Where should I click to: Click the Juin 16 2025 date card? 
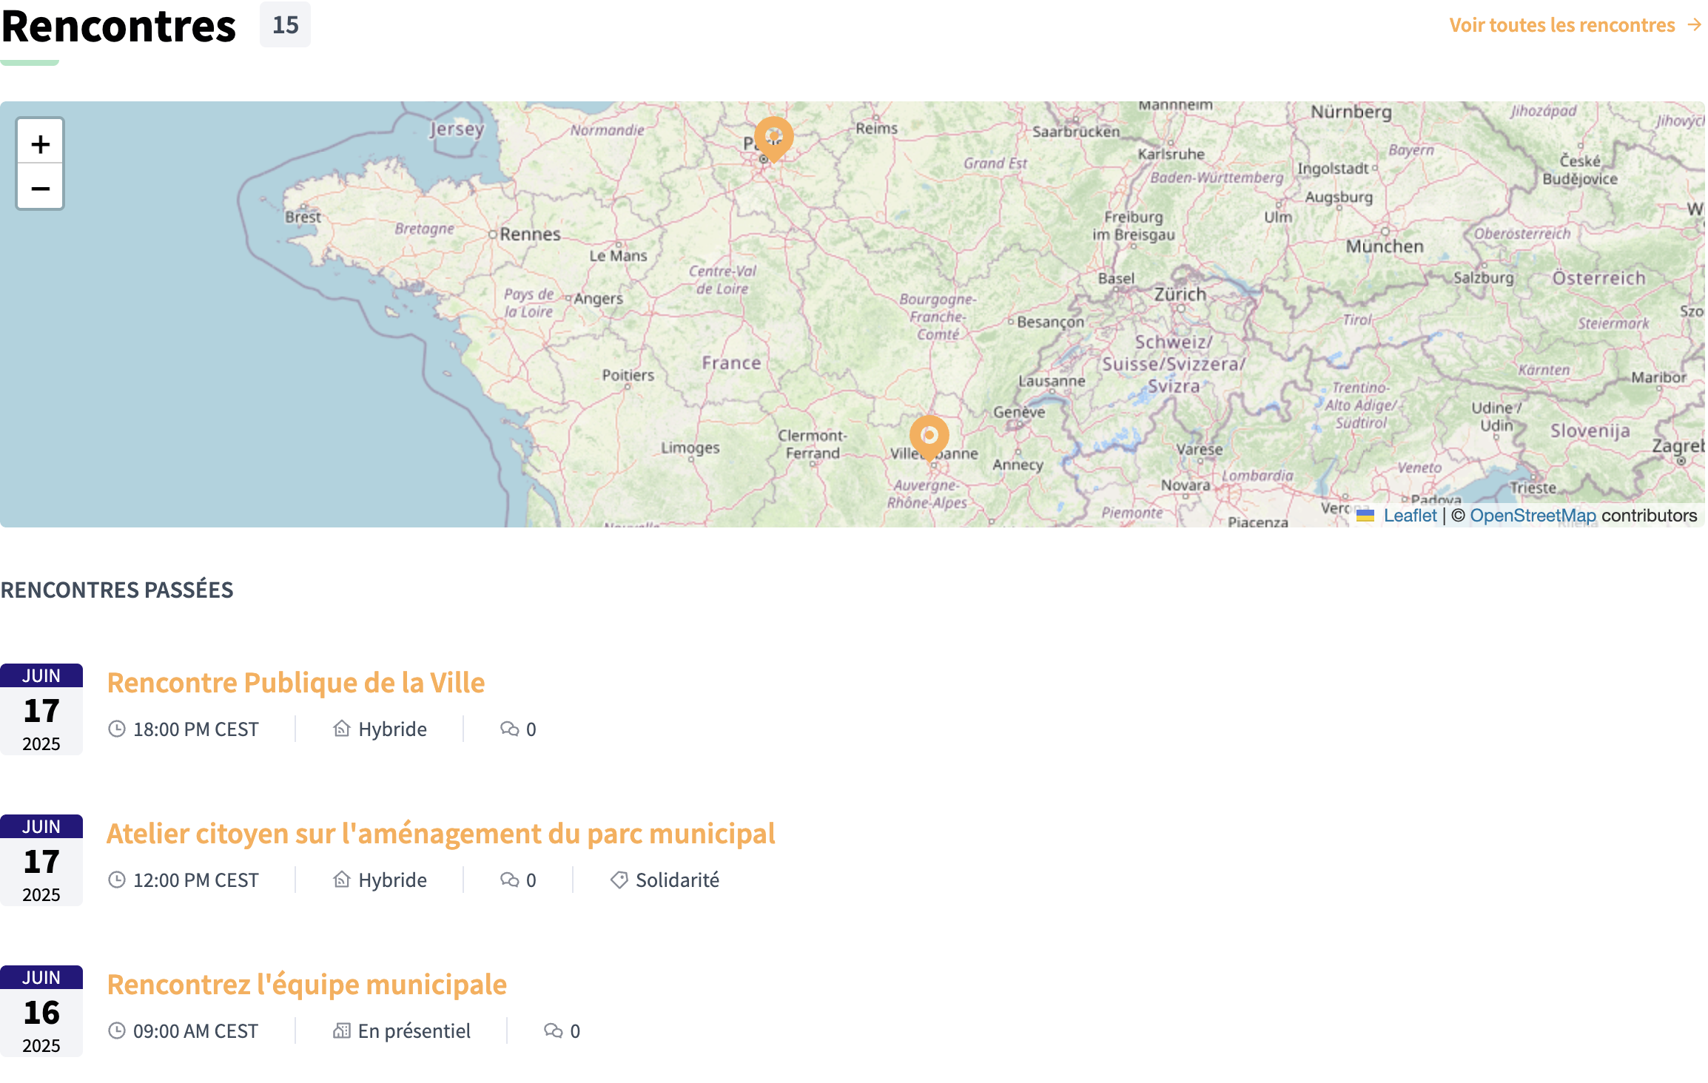click(x=41, y=1011)
